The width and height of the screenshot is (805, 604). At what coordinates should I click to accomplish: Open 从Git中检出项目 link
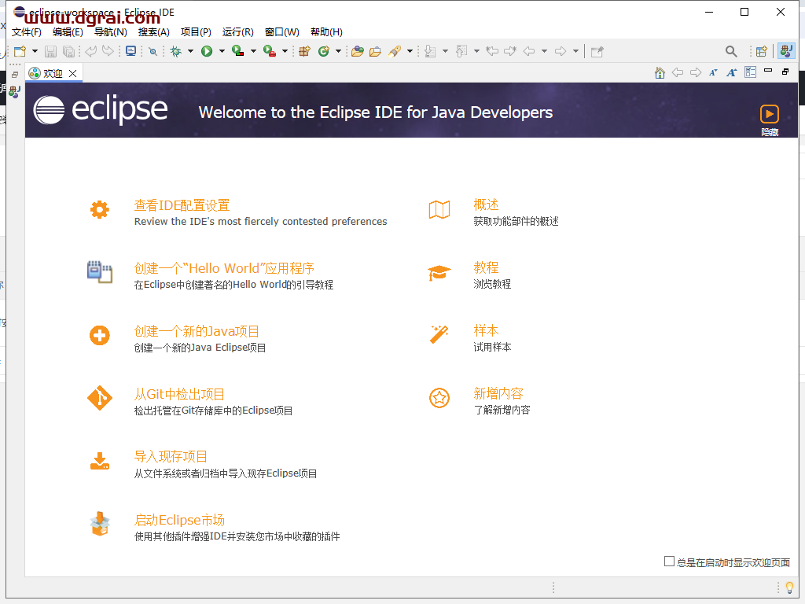(x=179, y=395)
